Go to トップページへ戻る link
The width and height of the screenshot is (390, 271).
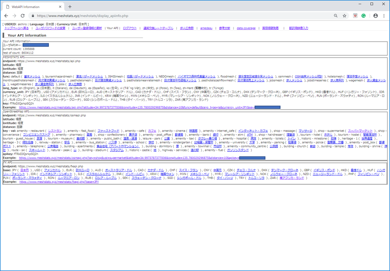(17, 28)
